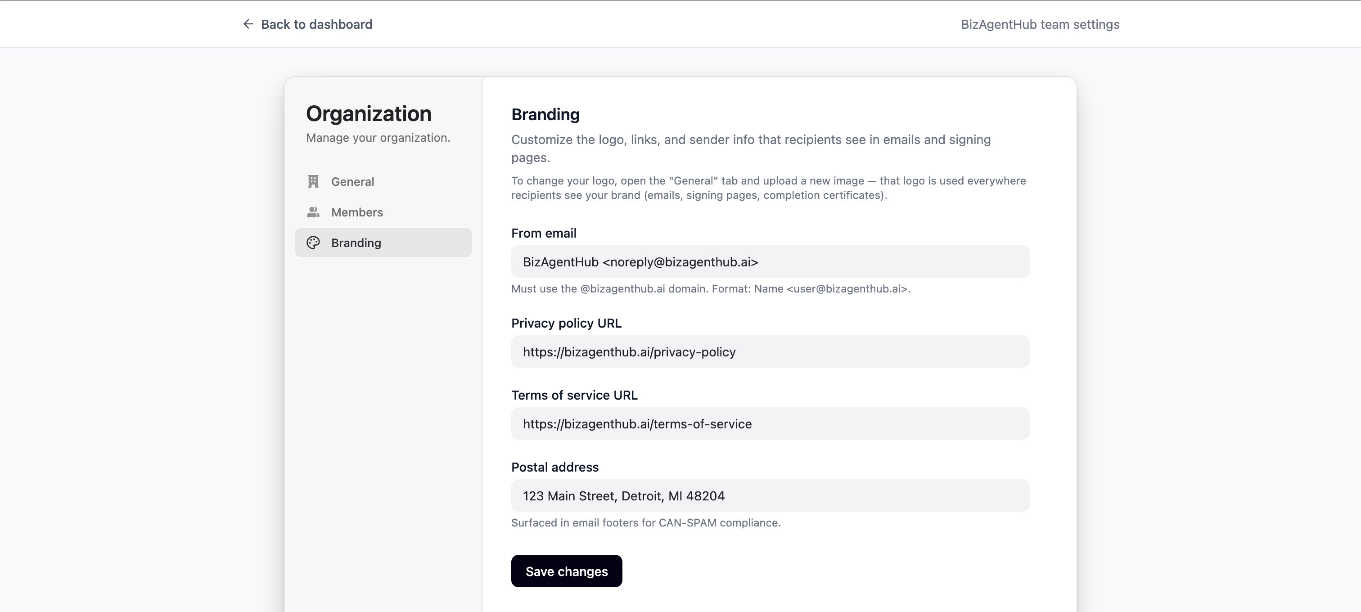Go back to dashboard
This screenshot has width=1361, height=612.
click(307, 24)
